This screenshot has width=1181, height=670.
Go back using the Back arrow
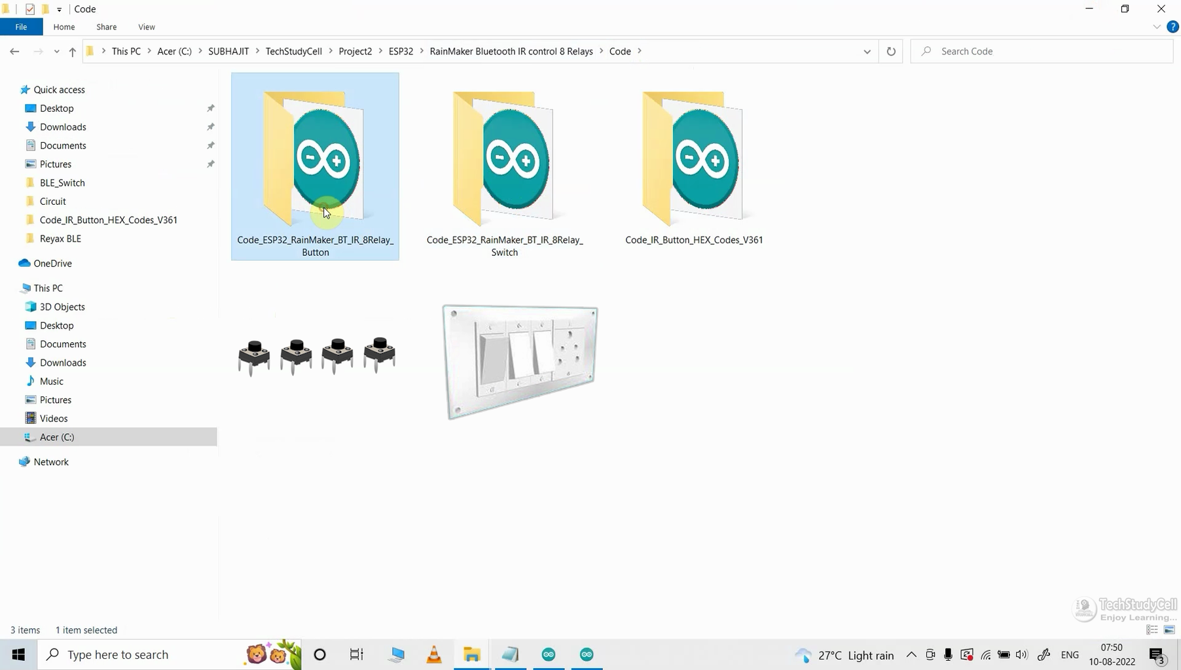(14, 51)
